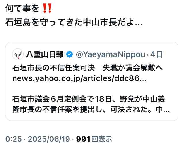Click the 回表示 views label

102,139
